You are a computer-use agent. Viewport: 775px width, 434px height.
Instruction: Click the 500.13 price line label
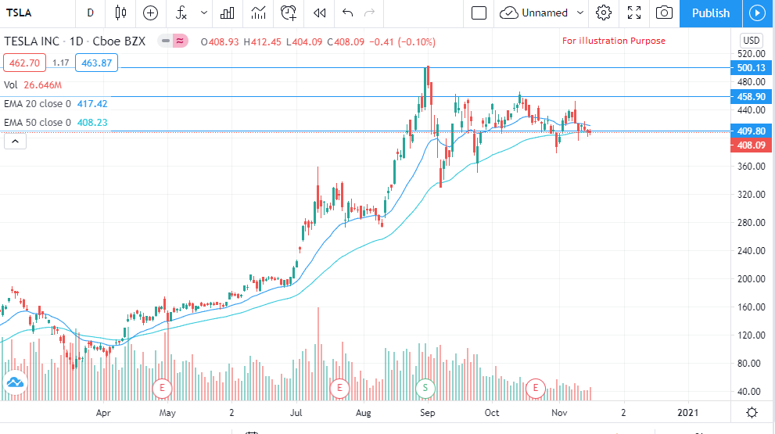[x=751, y=68]
